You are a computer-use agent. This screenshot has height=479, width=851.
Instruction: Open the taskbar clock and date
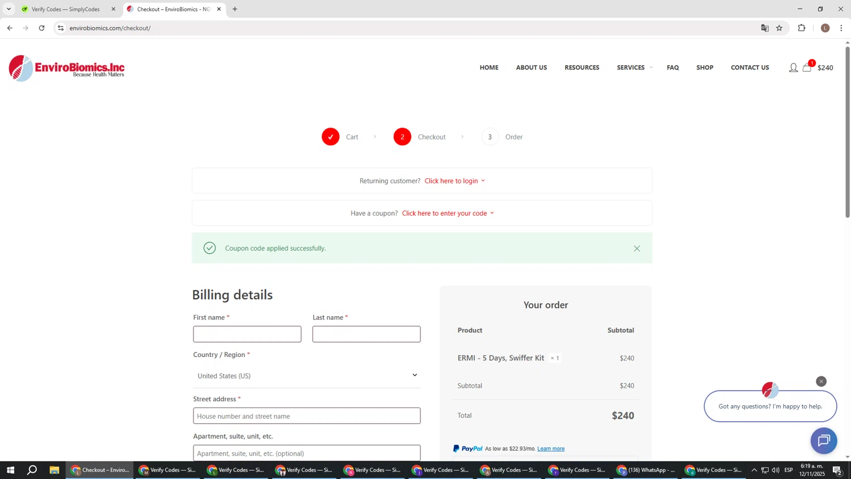tap(812, 470)
